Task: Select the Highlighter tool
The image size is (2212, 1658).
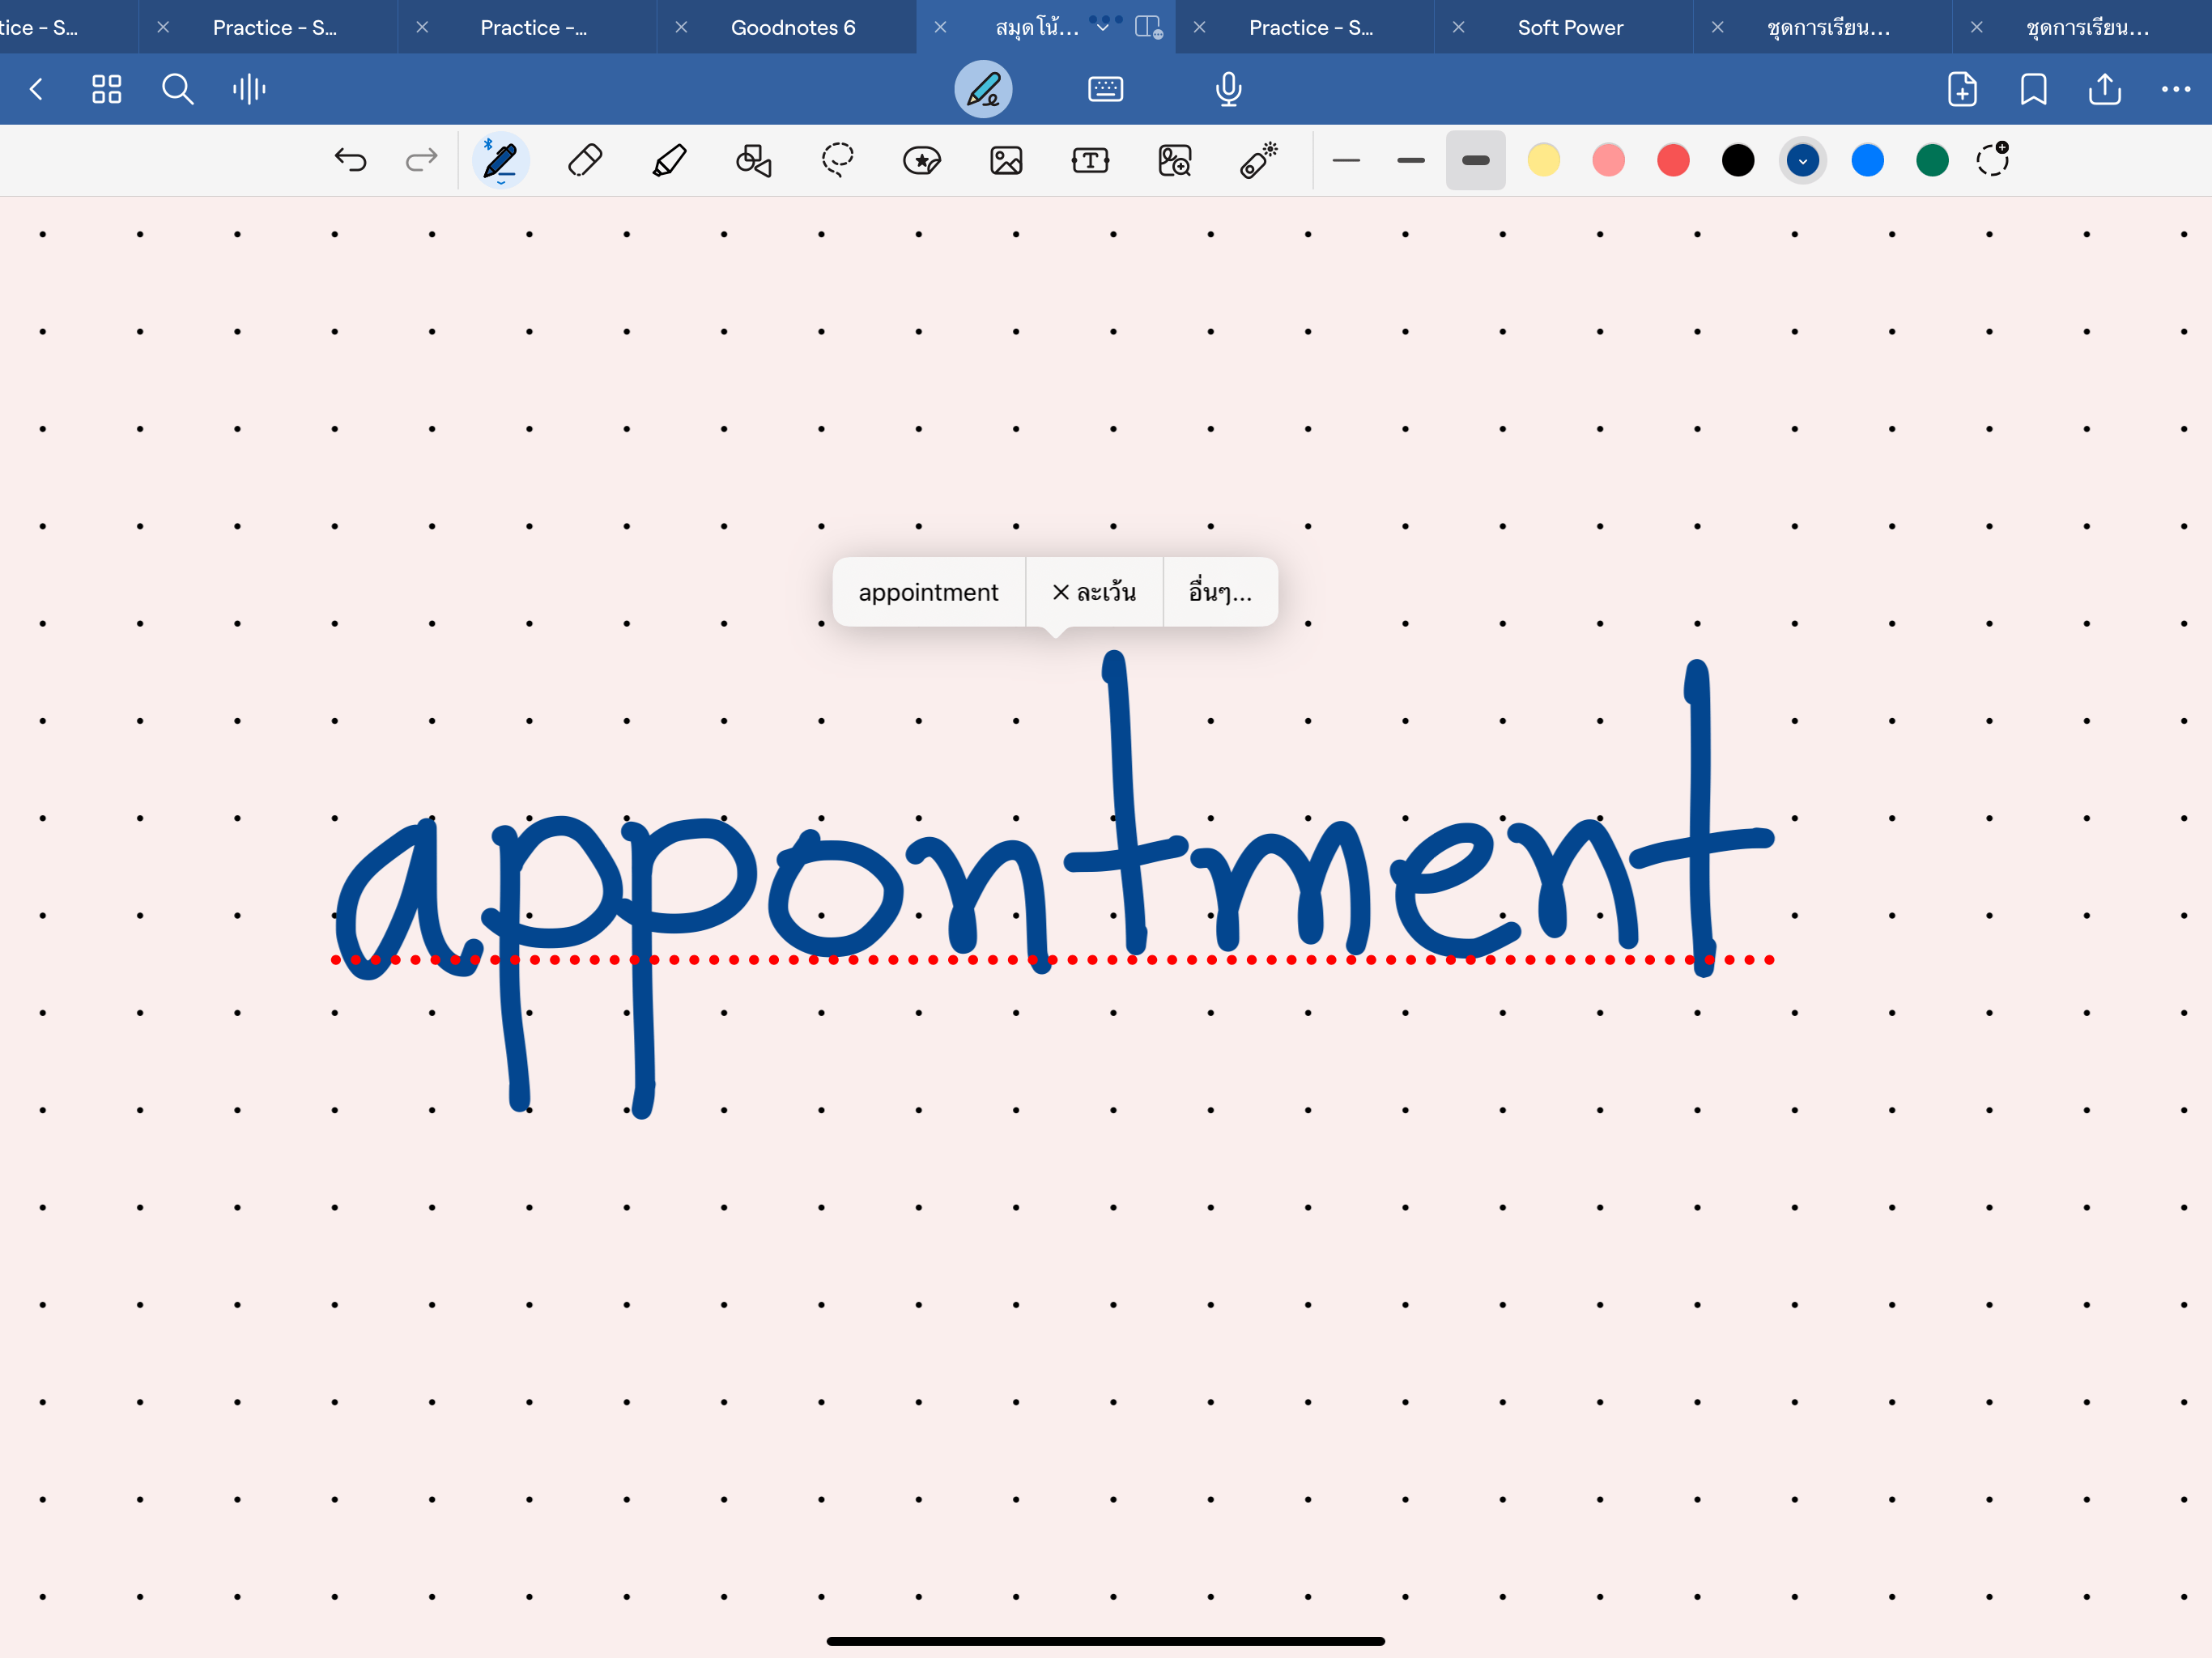Action: pos(669,160)
